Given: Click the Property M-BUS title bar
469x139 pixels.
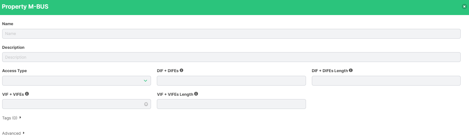Looking at the screenshot, I should pos(234,7).
